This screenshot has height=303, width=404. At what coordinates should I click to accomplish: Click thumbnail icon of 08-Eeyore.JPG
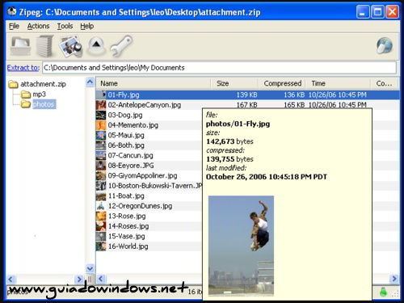pyautogui.click(x=101, y=166)
